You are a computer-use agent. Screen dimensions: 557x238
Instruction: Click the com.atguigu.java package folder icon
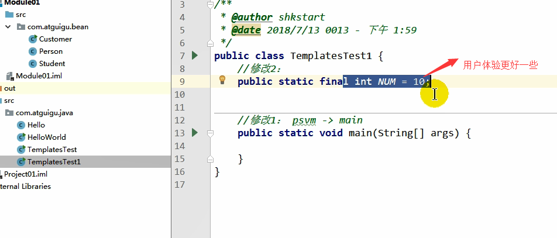coord(9,113)
